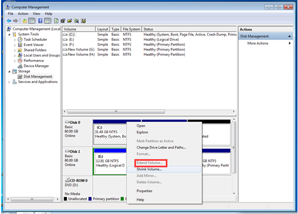Collapse the Storage tree node
The image size is (298, 214).
click(9, 72)
